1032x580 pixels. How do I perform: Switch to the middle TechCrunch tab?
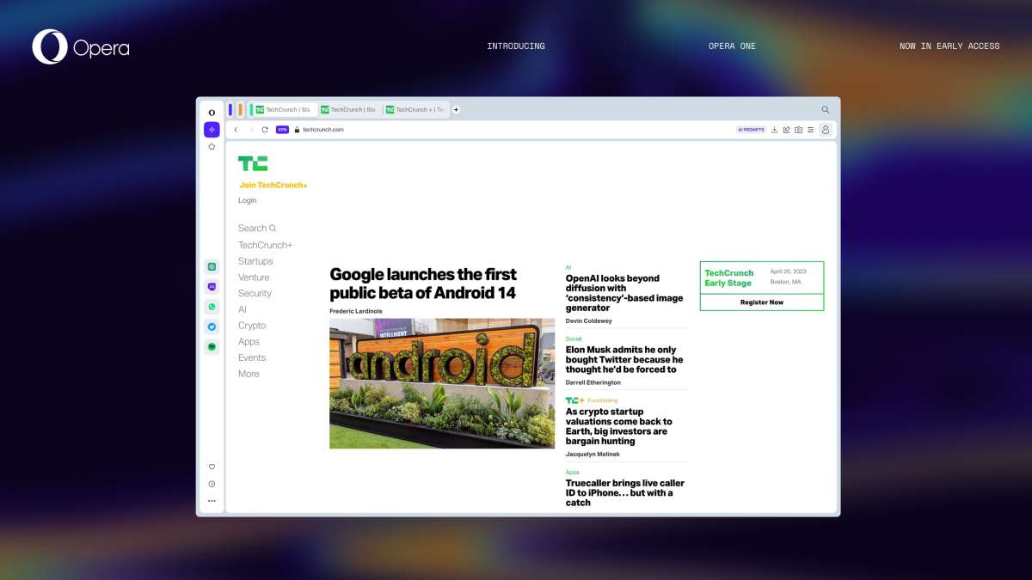347,109
